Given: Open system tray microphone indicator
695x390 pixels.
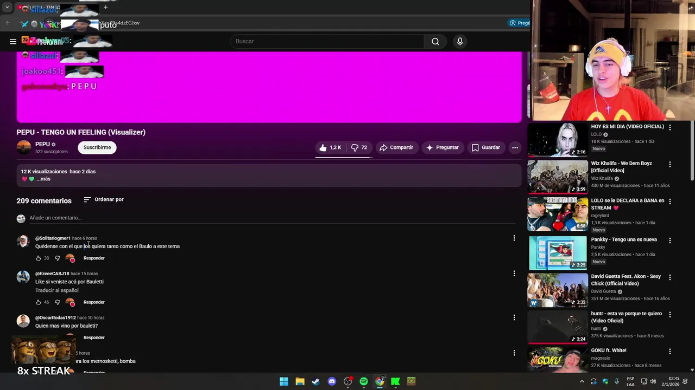Looking at the screenshot, I should 616,381.
